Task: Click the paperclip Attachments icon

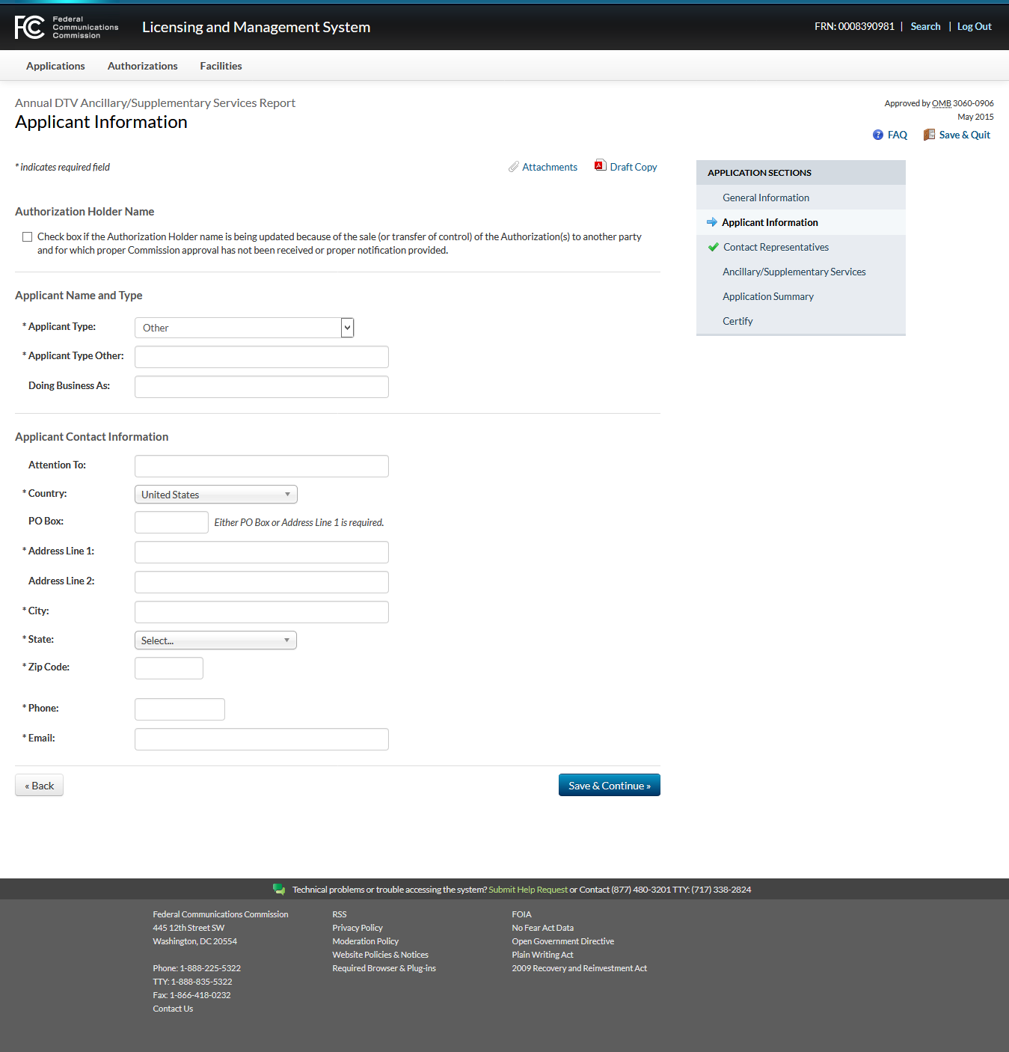Action: [x=514, y=167]
